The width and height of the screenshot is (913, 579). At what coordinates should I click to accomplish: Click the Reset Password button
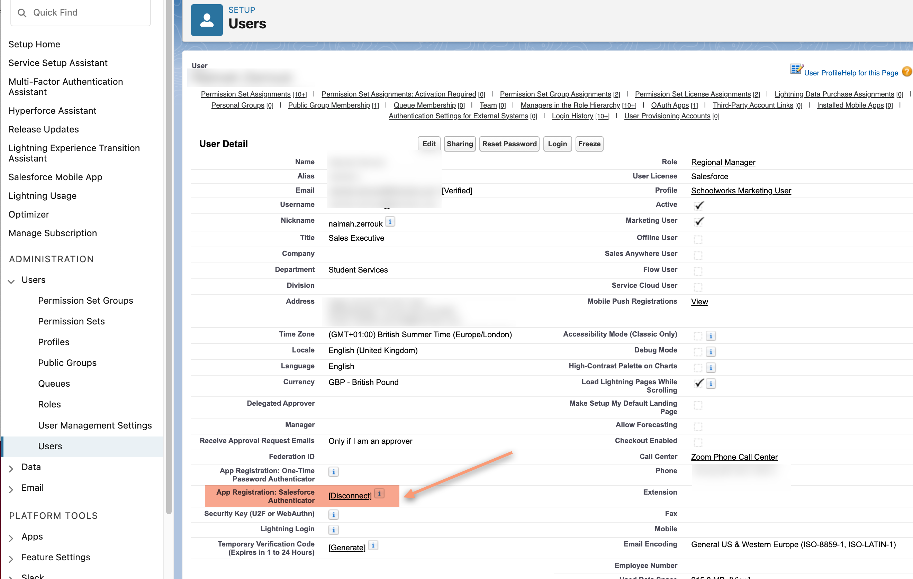(x=509, y=144)
